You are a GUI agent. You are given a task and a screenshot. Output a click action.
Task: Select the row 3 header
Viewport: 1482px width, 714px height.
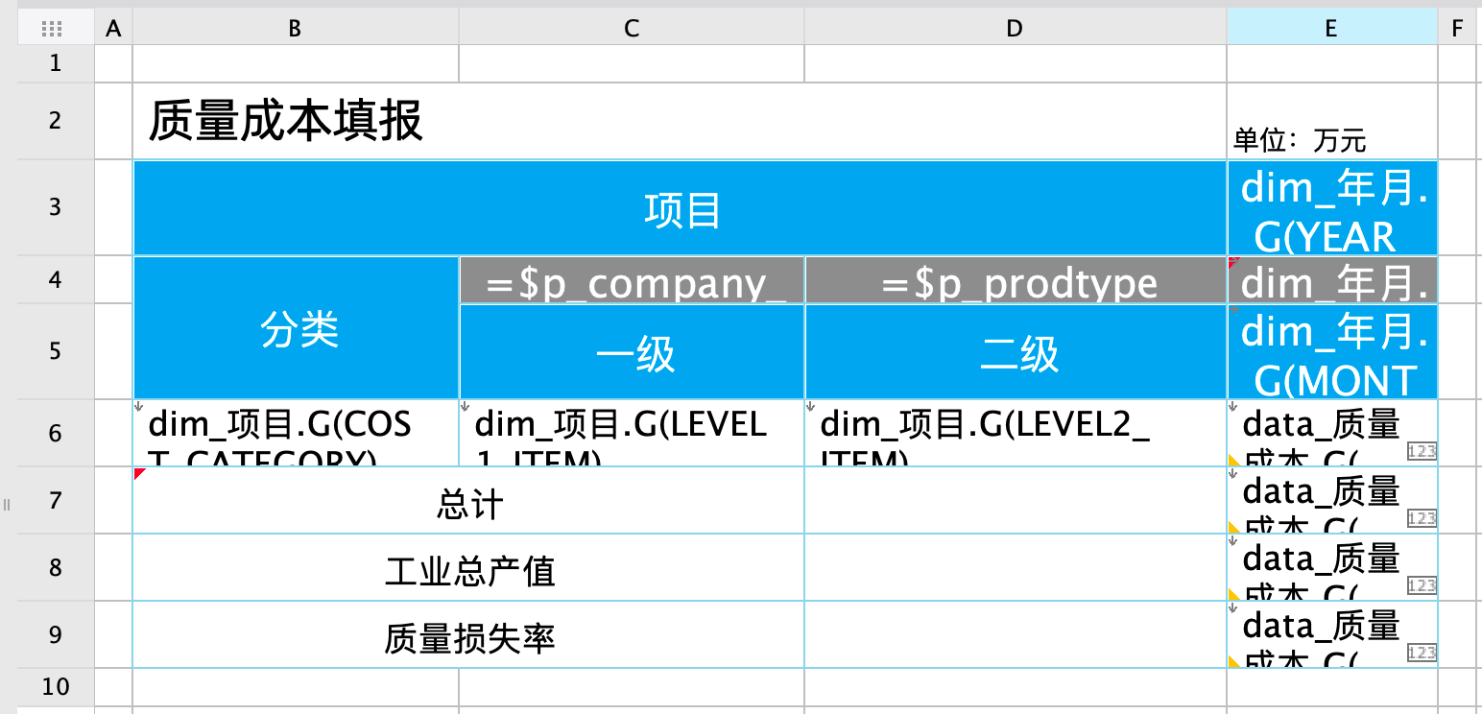pos(56,207)
